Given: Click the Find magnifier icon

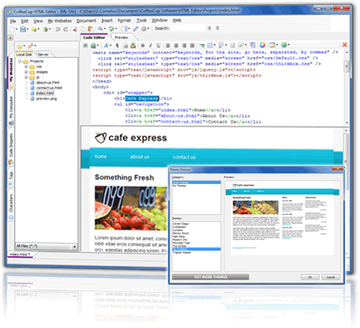Looking at the screenshot, I should [100, 29].
